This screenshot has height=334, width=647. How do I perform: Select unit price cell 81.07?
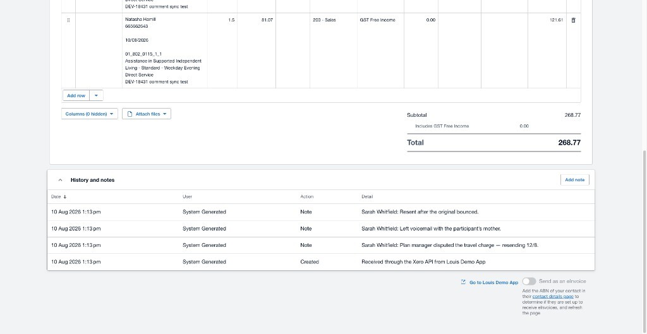pos(257,51)
